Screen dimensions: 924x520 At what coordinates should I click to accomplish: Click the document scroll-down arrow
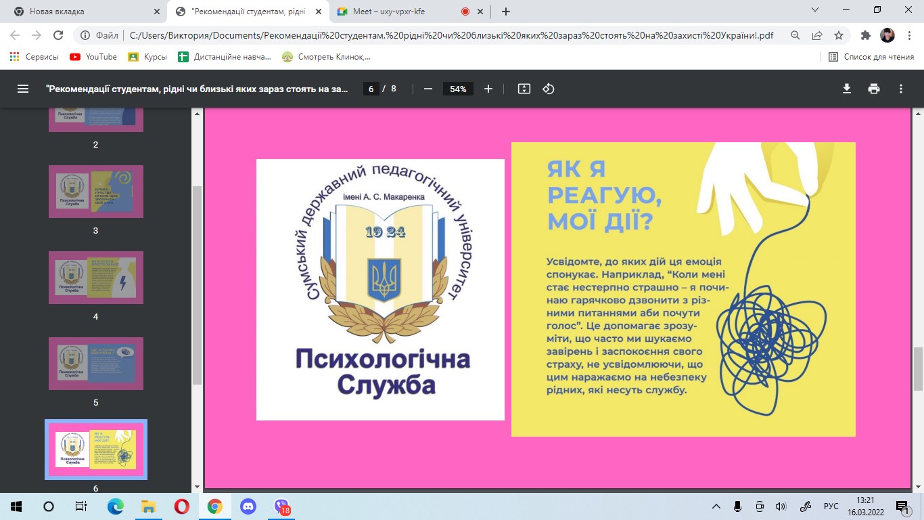(x=918, y=486)
